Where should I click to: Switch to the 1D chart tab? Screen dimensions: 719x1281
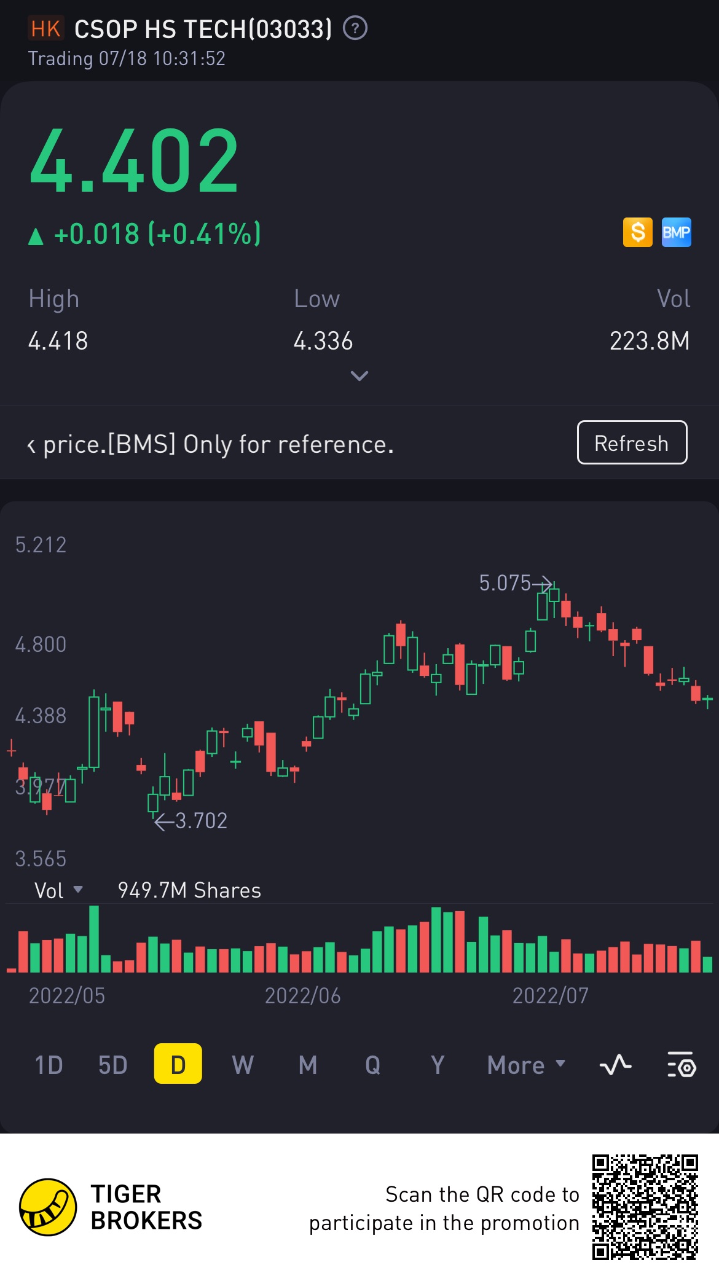(49, 1065)
